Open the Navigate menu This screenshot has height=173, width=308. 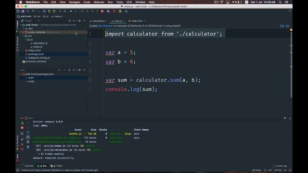75,2
